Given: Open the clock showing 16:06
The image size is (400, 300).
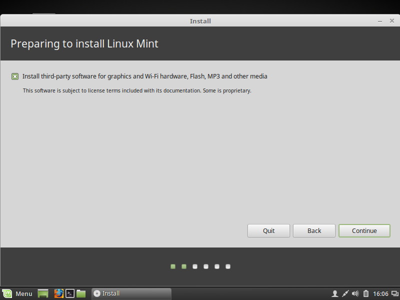Looking at the screenshot, I should (380, 294).
